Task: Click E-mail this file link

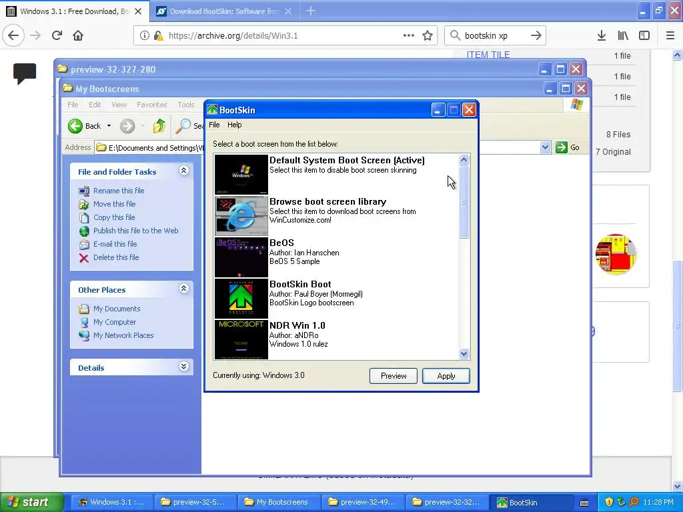Action: coord(115,244)
